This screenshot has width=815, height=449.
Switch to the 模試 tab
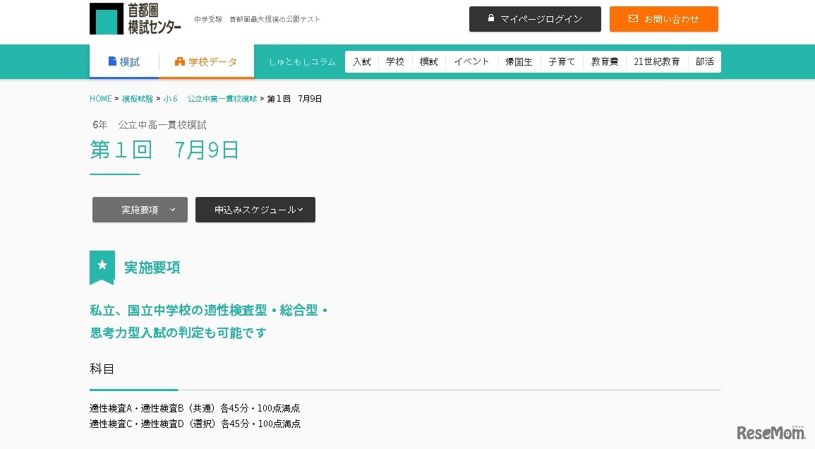(124, 62)
